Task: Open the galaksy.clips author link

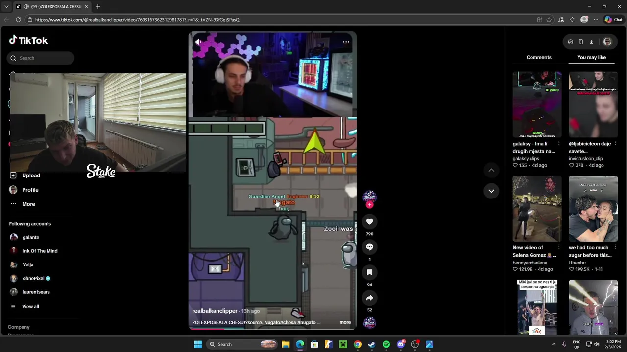Action: (x=526, y=159)
